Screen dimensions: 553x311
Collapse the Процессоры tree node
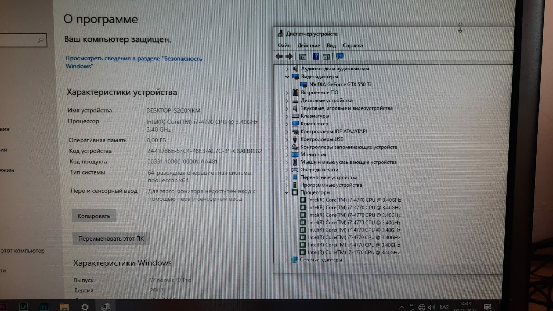coord(287,192)
